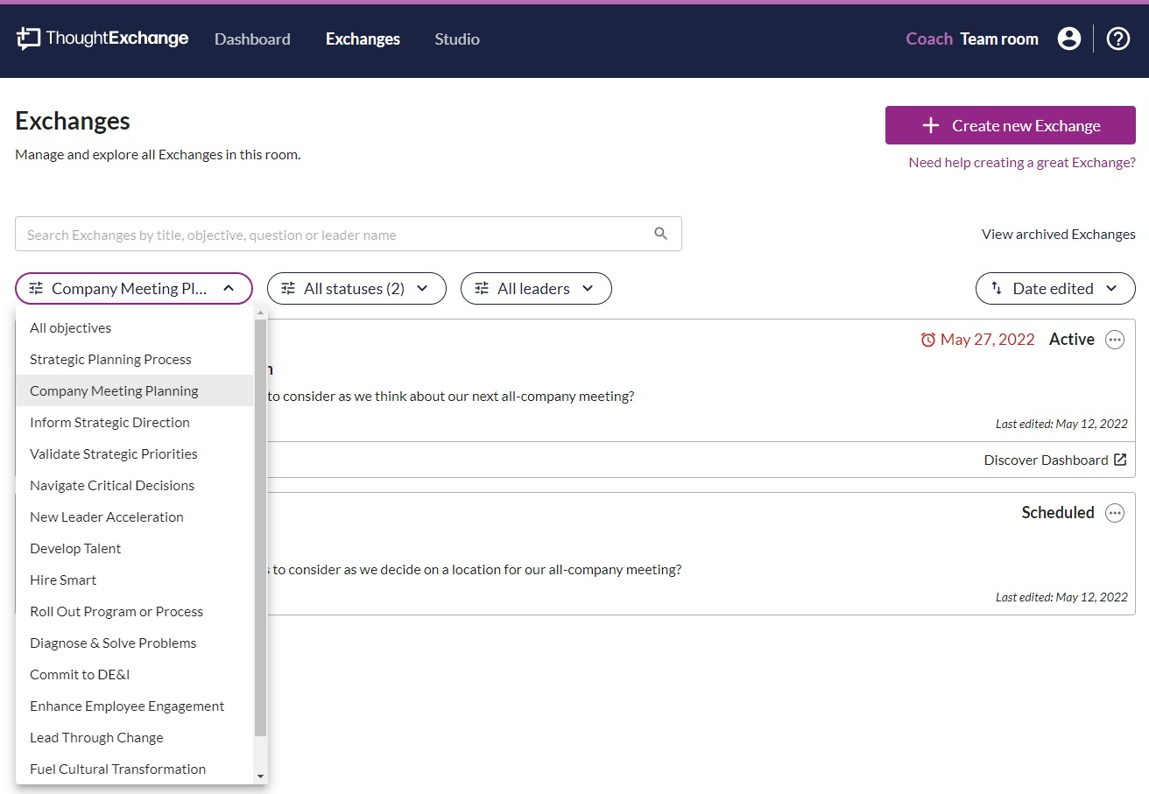
Task: Go to the Exchanges tab
Action: tap(363, 39)
